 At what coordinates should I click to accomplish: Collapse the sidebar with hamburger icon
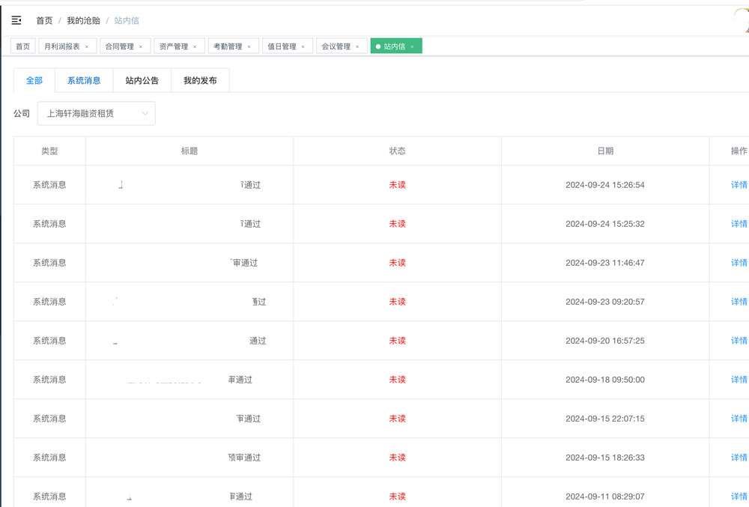pyautogui.click(x=16, y=20)
